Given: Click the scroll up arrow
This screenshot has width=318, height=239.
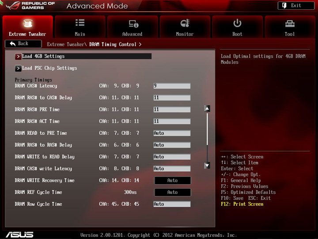Looking at the screenshot, I should tap(207, 108).
